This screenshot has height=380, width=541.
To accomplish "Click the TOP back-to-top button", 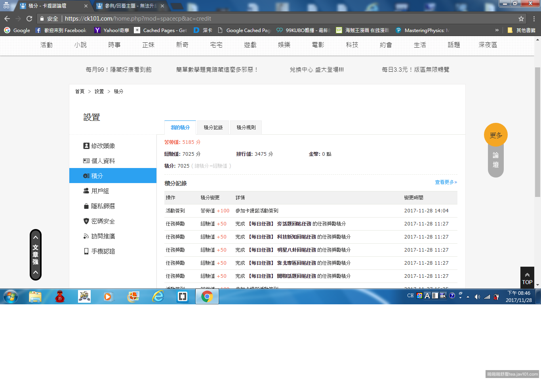I will [x=527, y=277].
